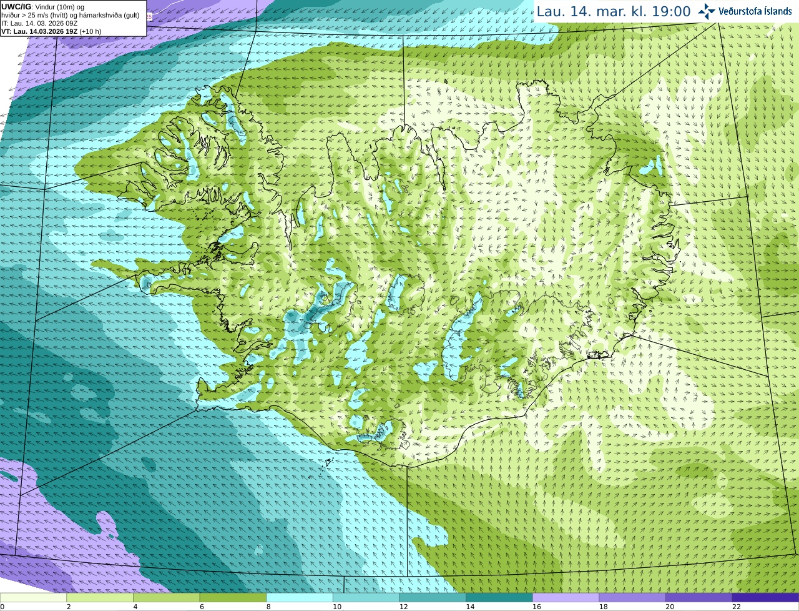Click the "10" label on the wind scale

point(337,607)
